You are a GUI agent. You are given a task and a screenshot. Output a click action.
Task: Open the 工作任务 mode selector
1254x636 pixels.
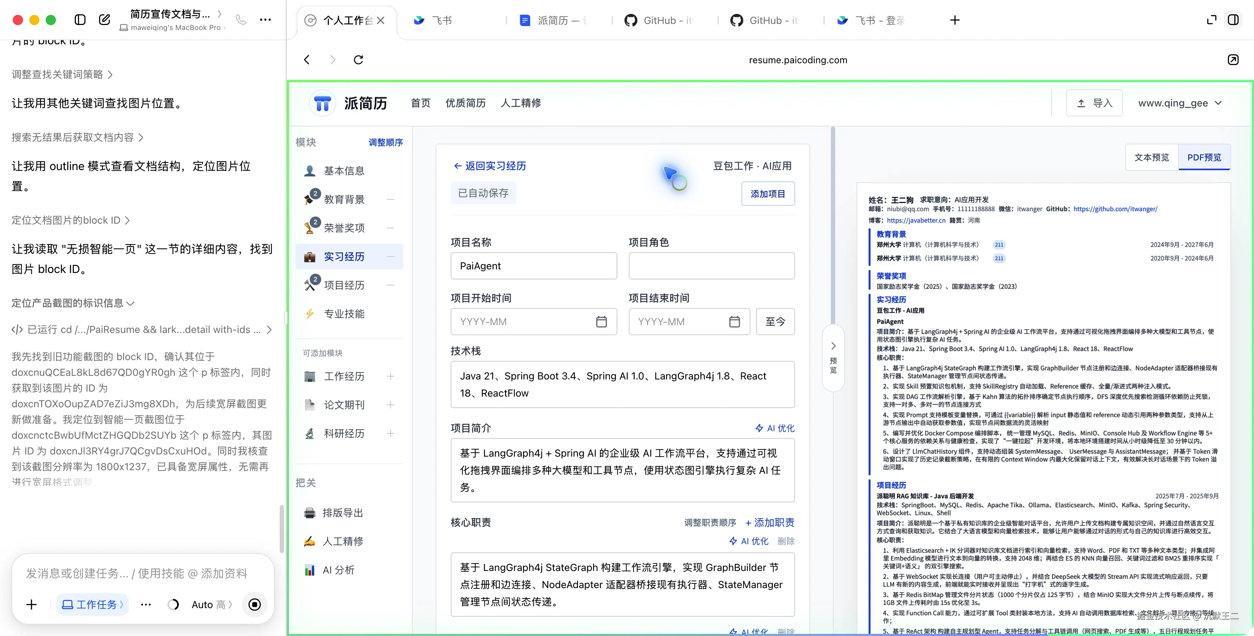pos(93,605)
